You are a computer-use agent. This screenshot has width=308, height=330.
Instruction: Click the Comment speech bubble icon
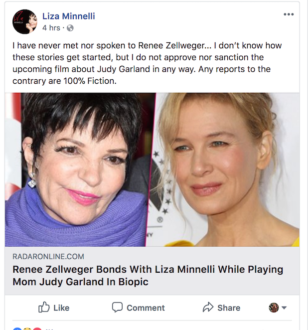(x=117, y=307)
